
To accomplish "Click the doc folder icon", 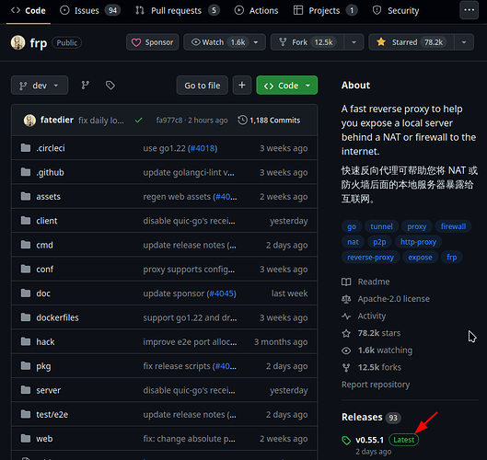I will click(x=26, y=293).
